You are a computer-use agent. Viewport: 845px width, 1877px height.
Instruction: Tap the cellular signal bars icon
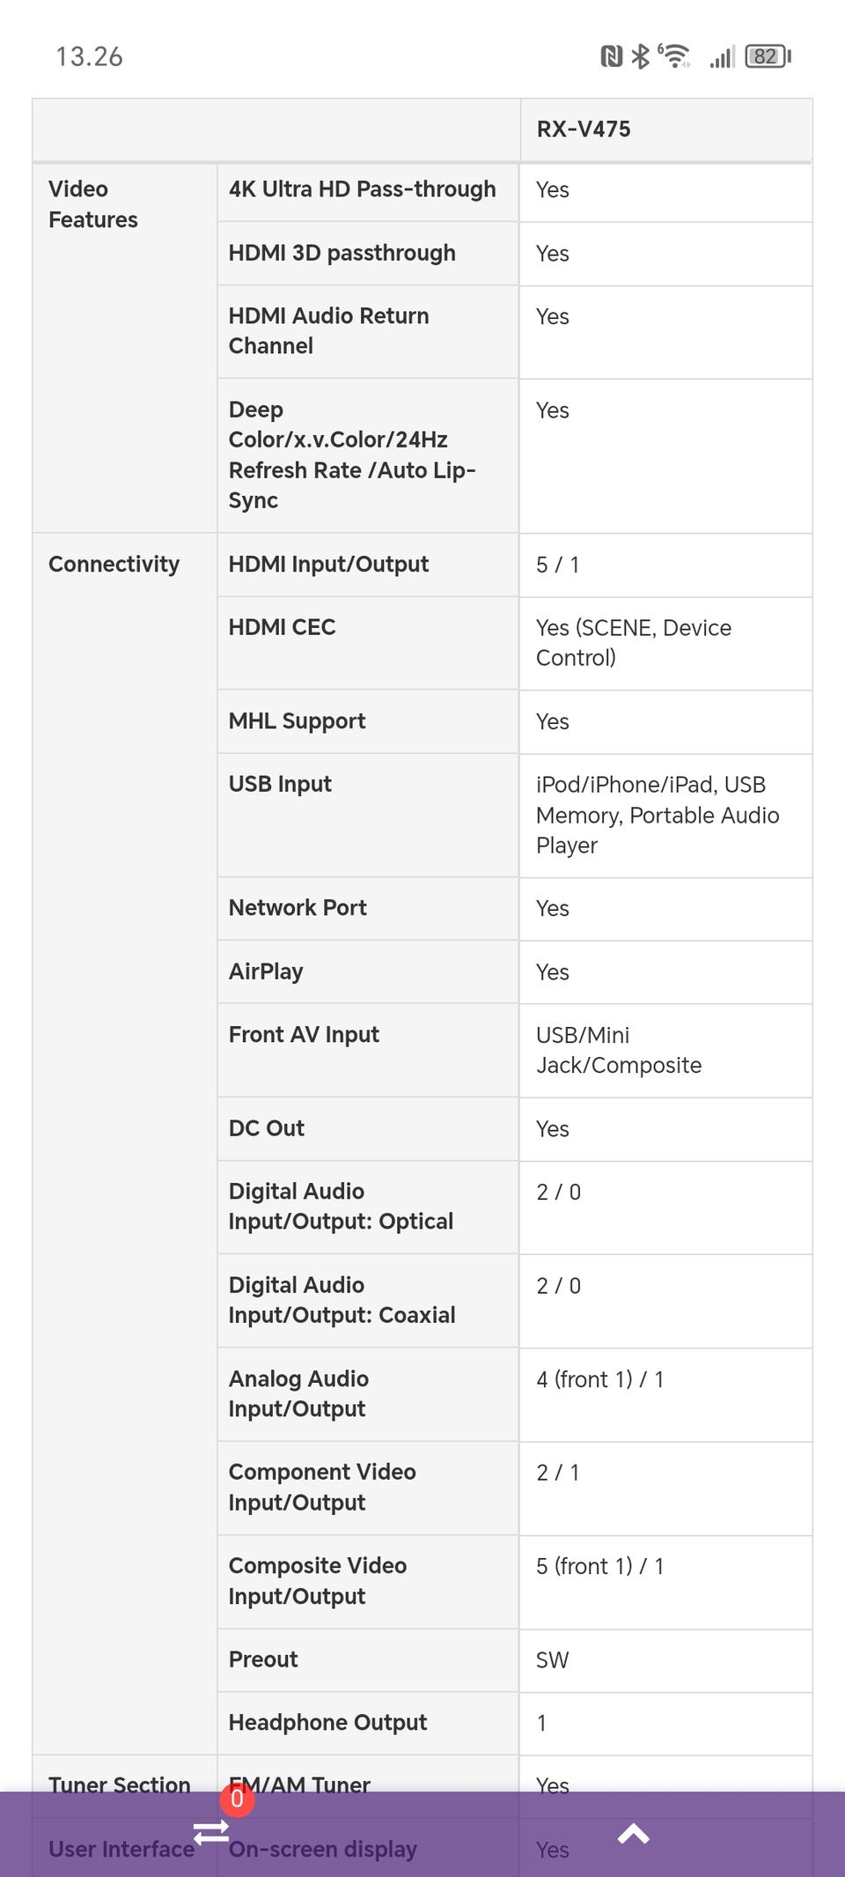[722, 58]
